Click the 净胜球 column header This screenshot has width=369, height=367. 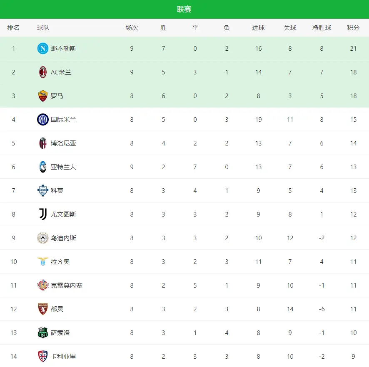coord(322,28)
